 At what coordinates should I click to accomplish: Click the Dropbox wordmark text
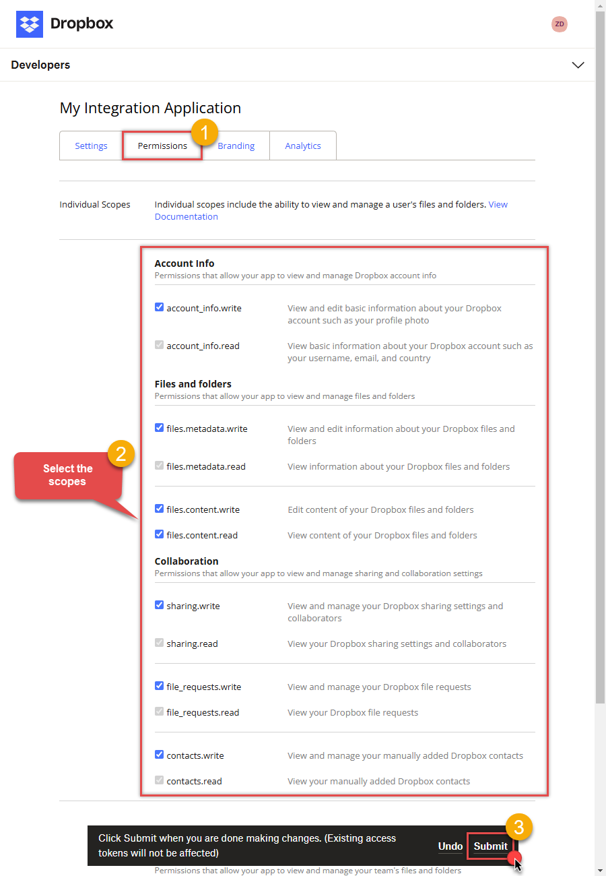click(81, 24)
